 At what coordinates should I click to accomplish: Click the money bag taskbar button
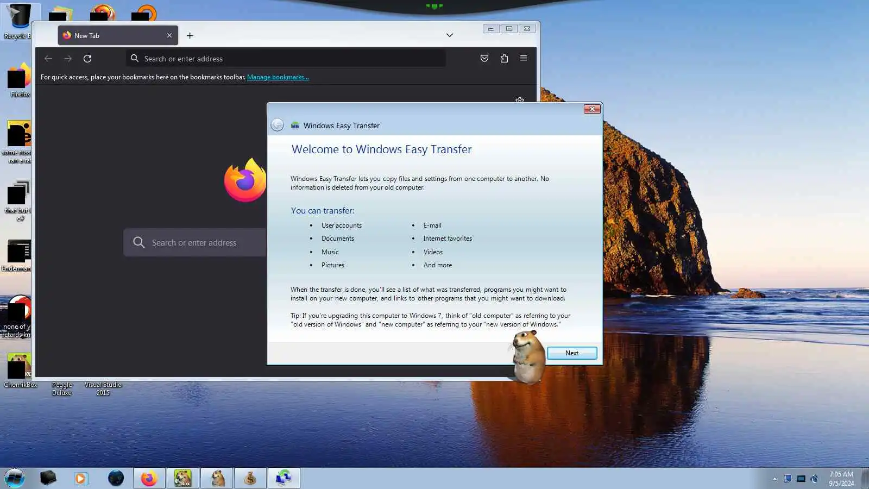coord(250,478)
